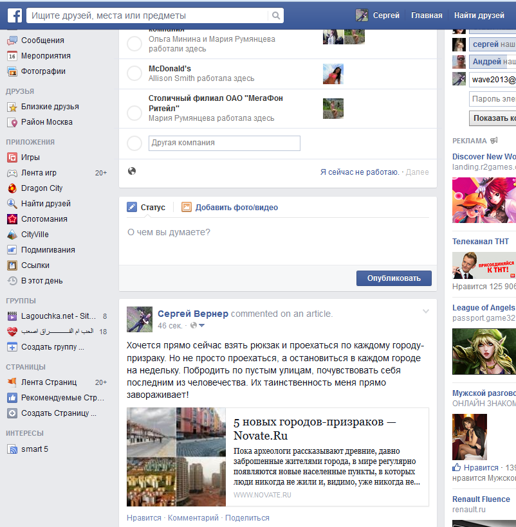Click Allison Smith photo thumbnail

333,74
